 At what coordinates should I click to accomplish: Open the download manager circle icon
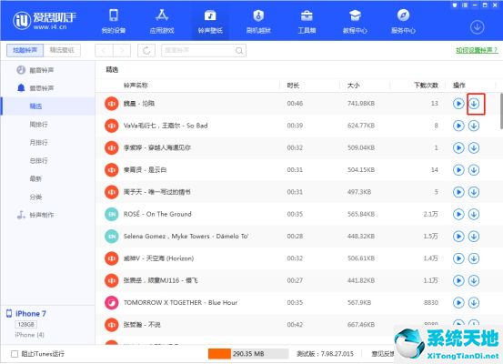click(477, 27)
